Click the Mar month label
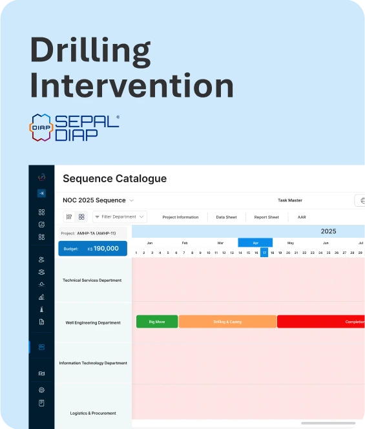 [x=220, y=243]
